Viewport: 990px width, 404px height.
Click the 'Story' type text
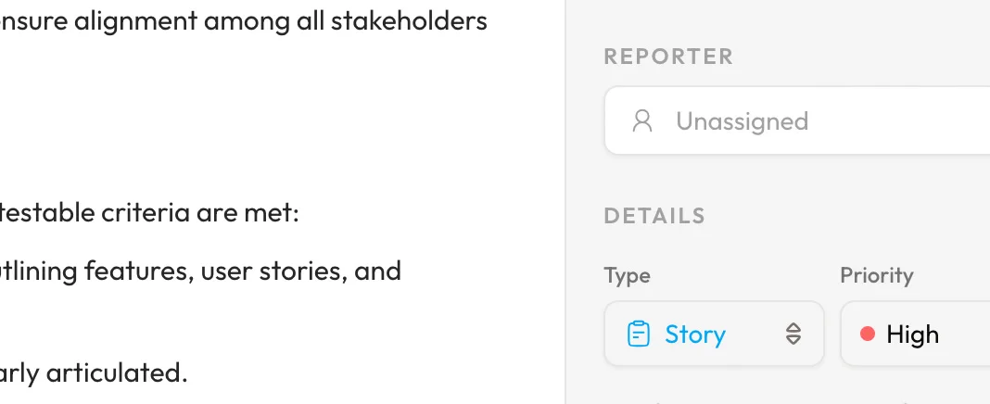[x=695, y=334]
